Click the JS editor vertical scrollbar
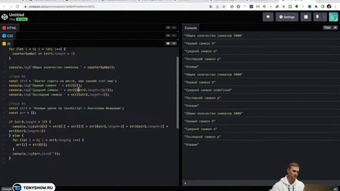The width and height of the screenshot is (340, 191). 177,92
